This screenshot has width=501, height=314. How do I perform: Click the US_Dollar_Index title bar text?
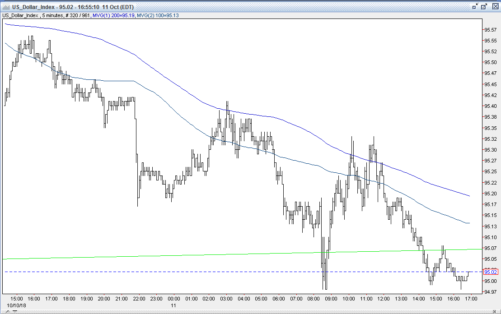pyautogui.click(x=73, y=7)
